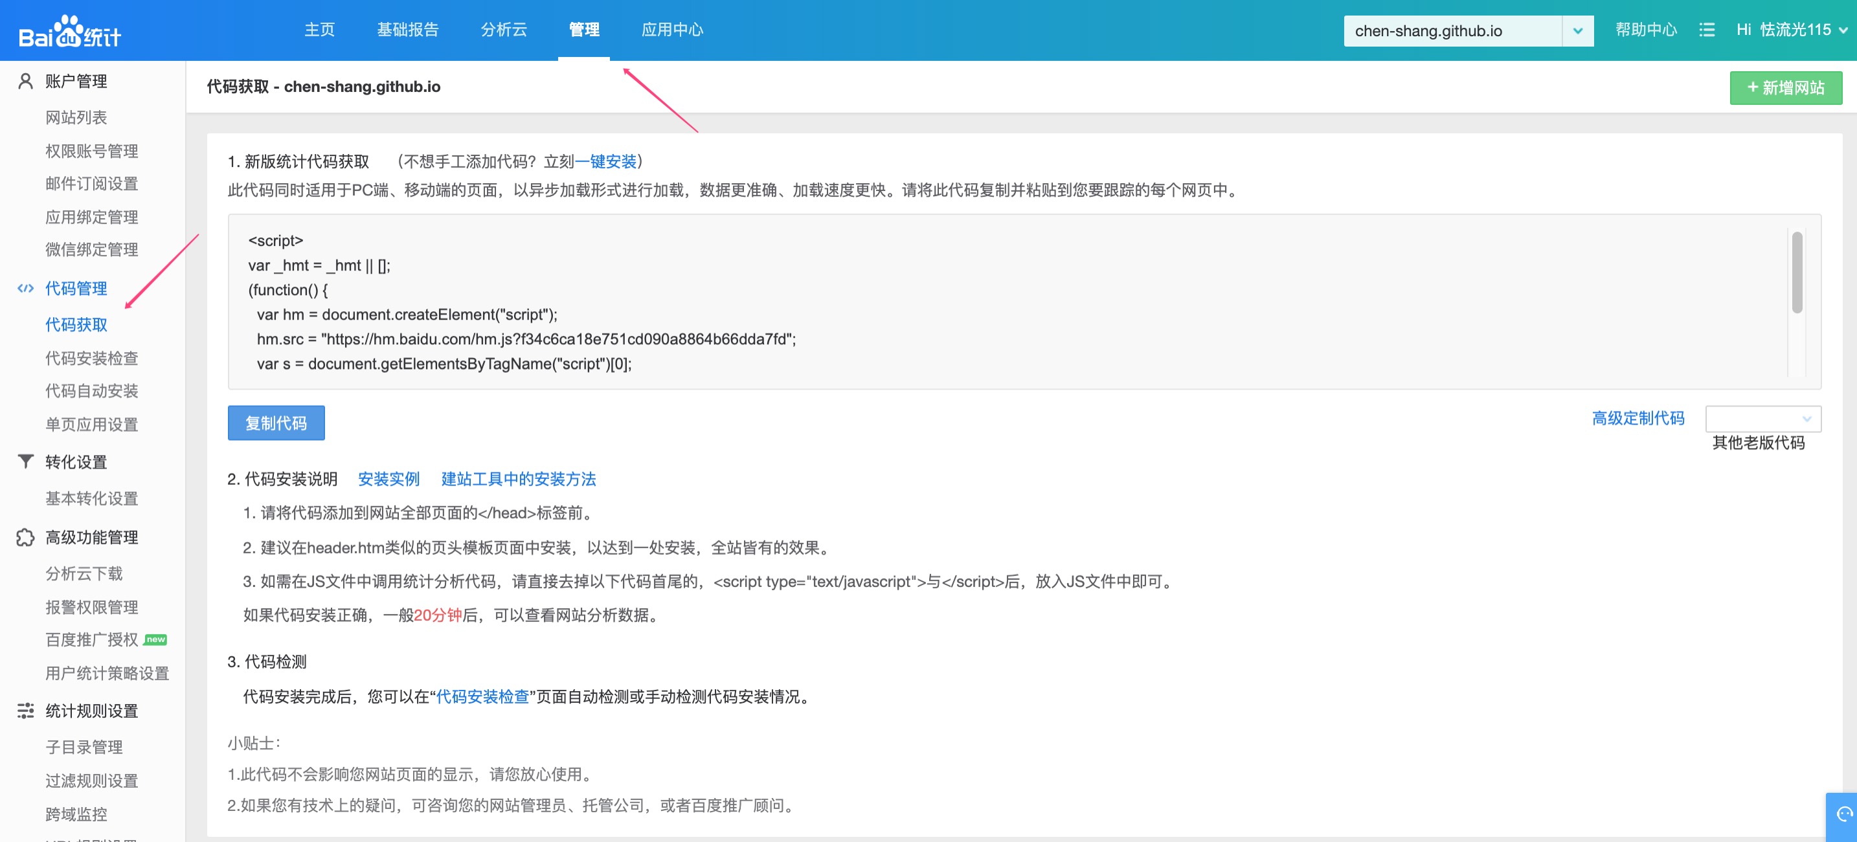
Task: Click the account management person icon
Action: pyautogui.click(x=25, y=81)
